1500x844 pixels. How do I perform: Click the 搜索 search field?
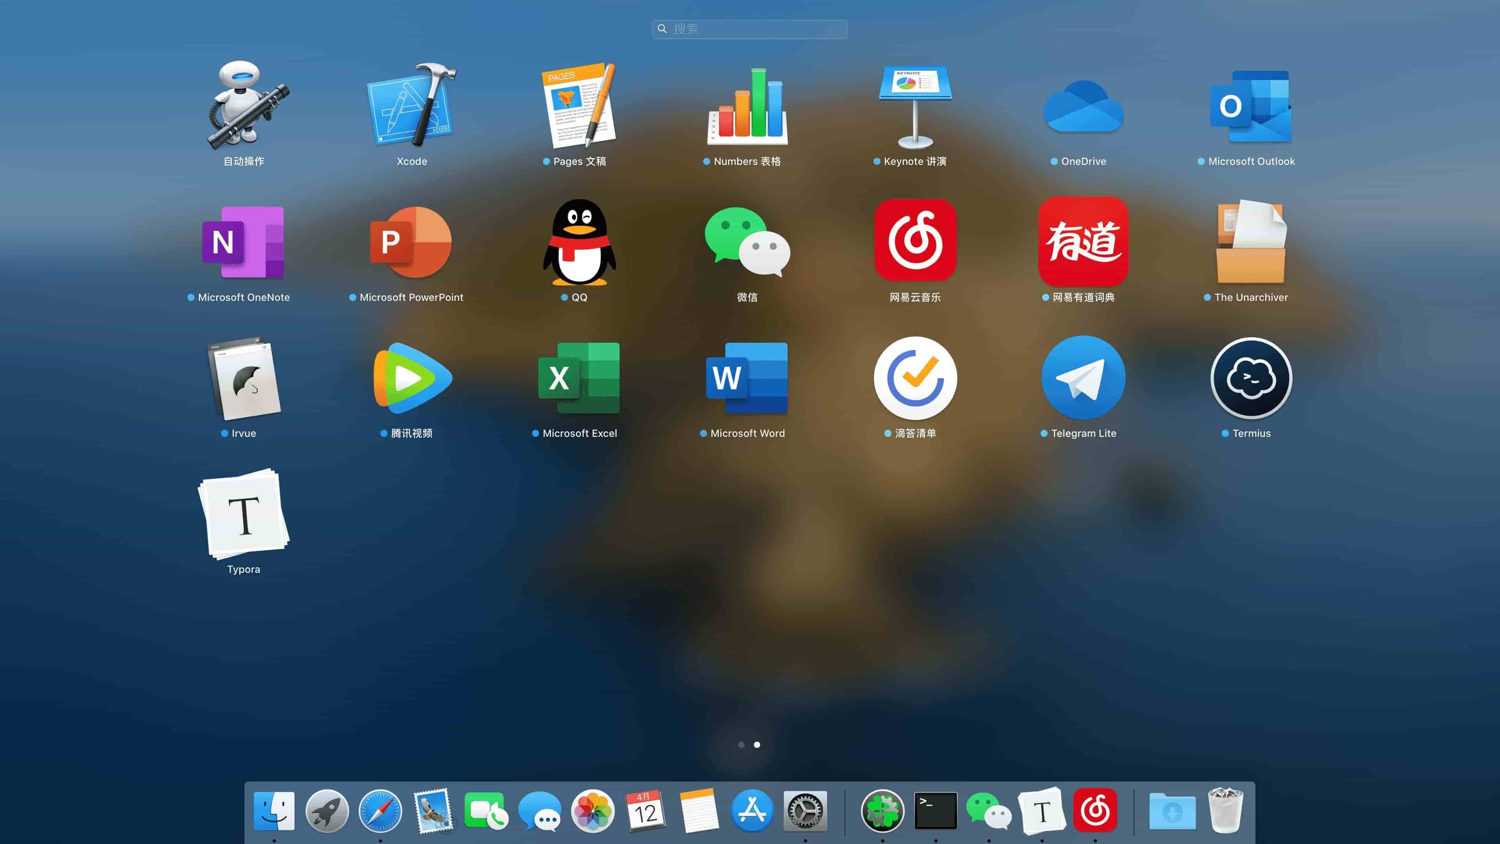(x=750, y=29)
